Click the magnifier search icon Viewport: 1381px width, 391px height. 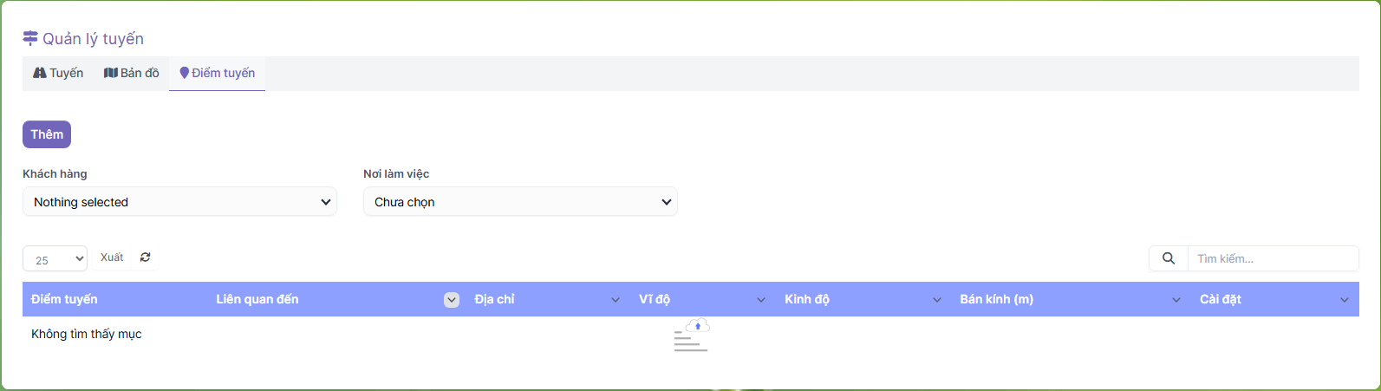pos(1169,258)
